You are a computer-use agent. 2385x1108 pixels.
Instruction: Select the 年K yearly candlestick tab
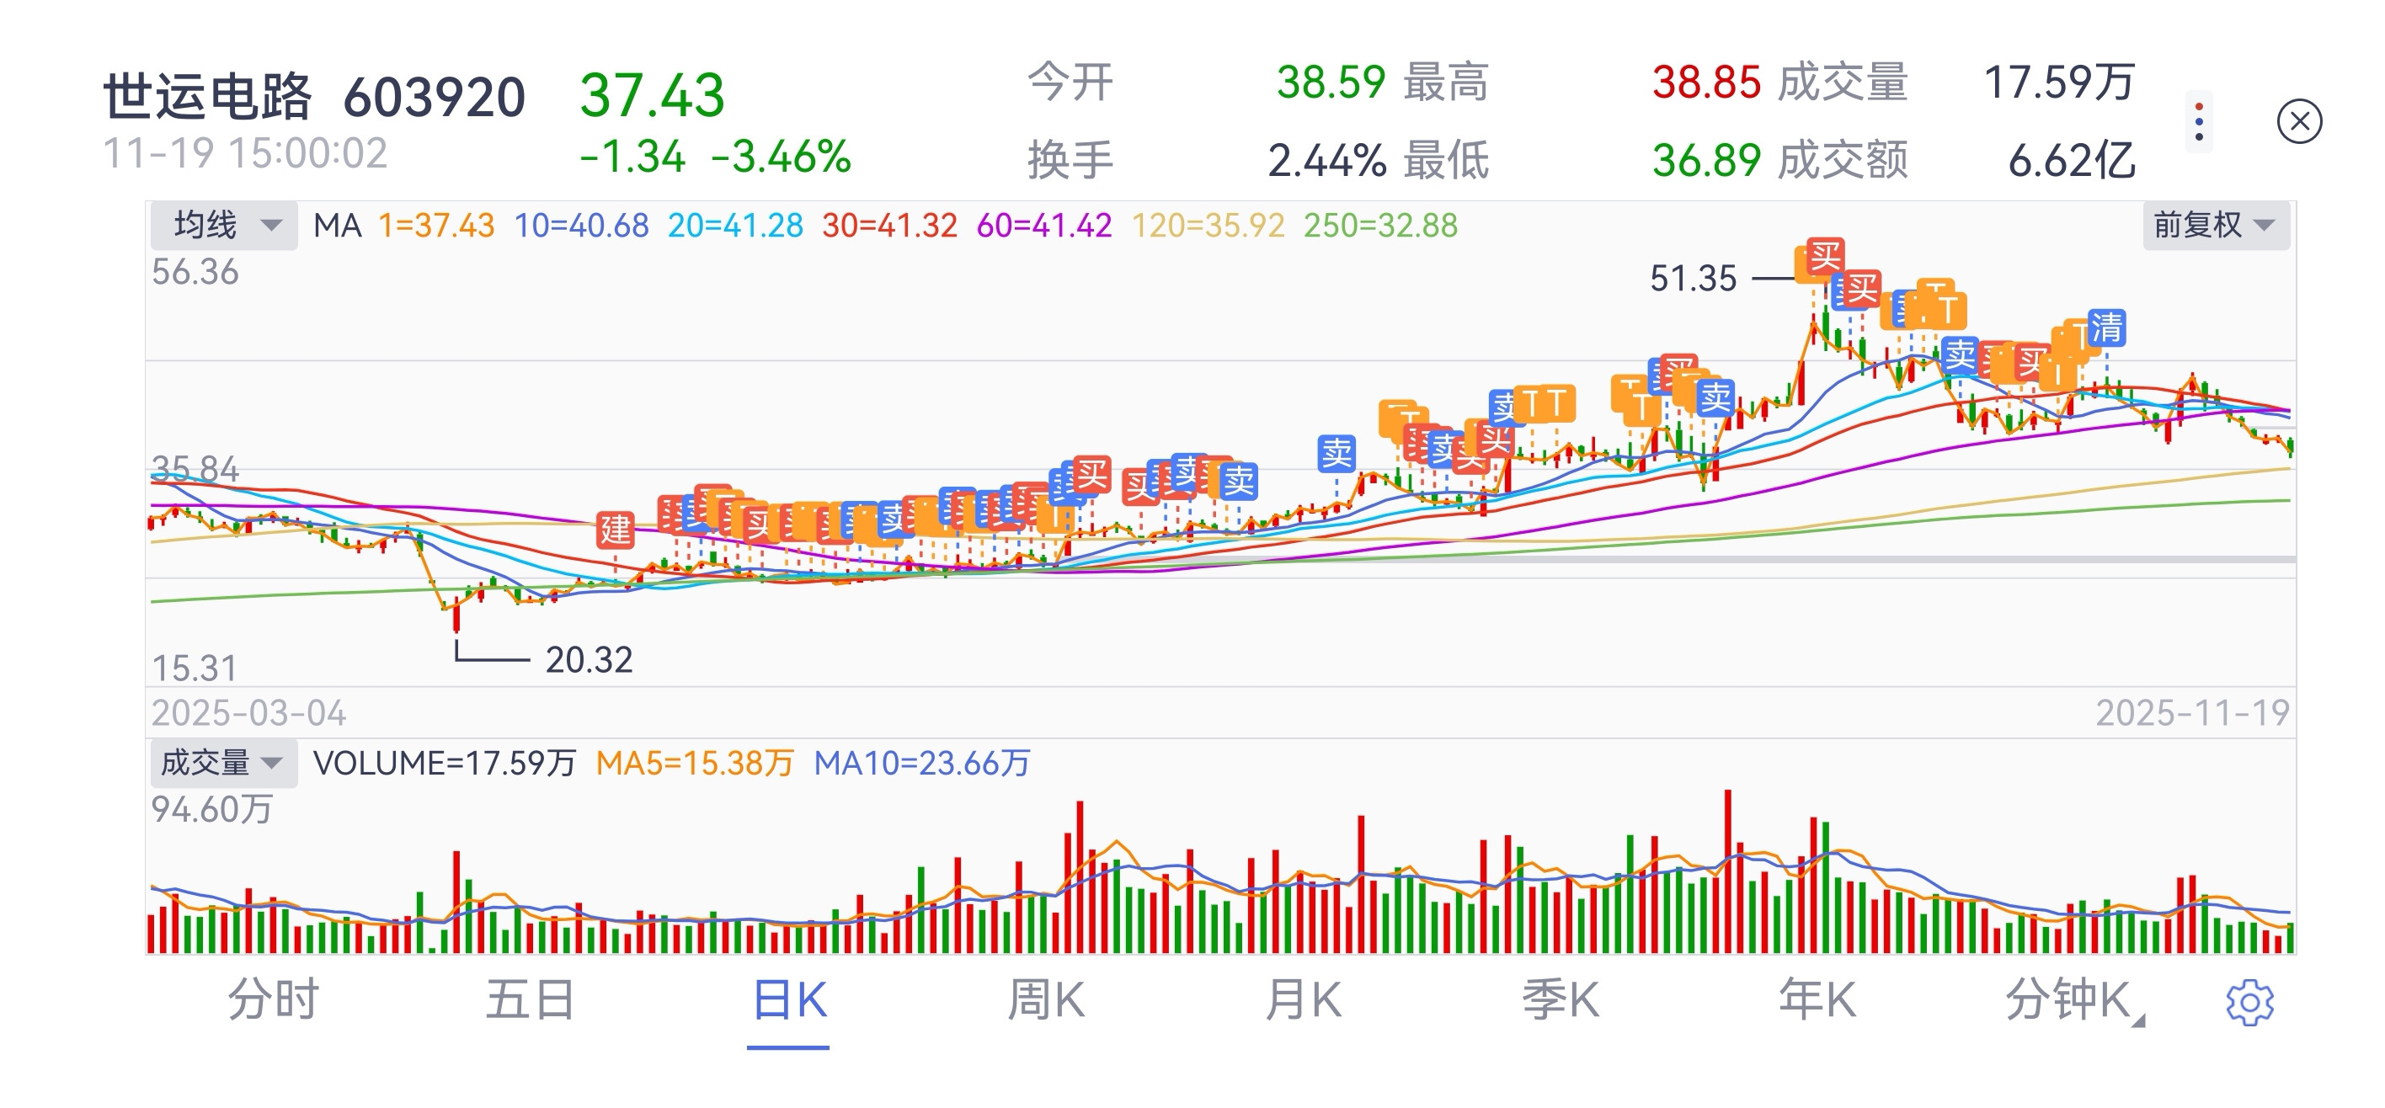tap(1817, 1000)
